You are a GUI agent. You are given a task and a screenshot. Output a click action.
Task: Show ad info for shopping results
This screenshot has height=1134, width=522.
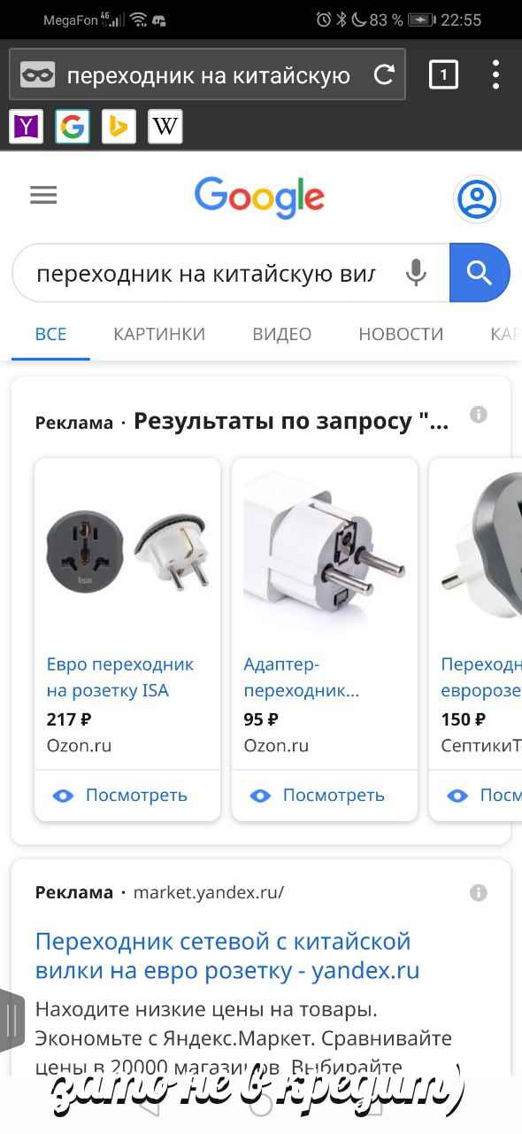pos(479,415)
